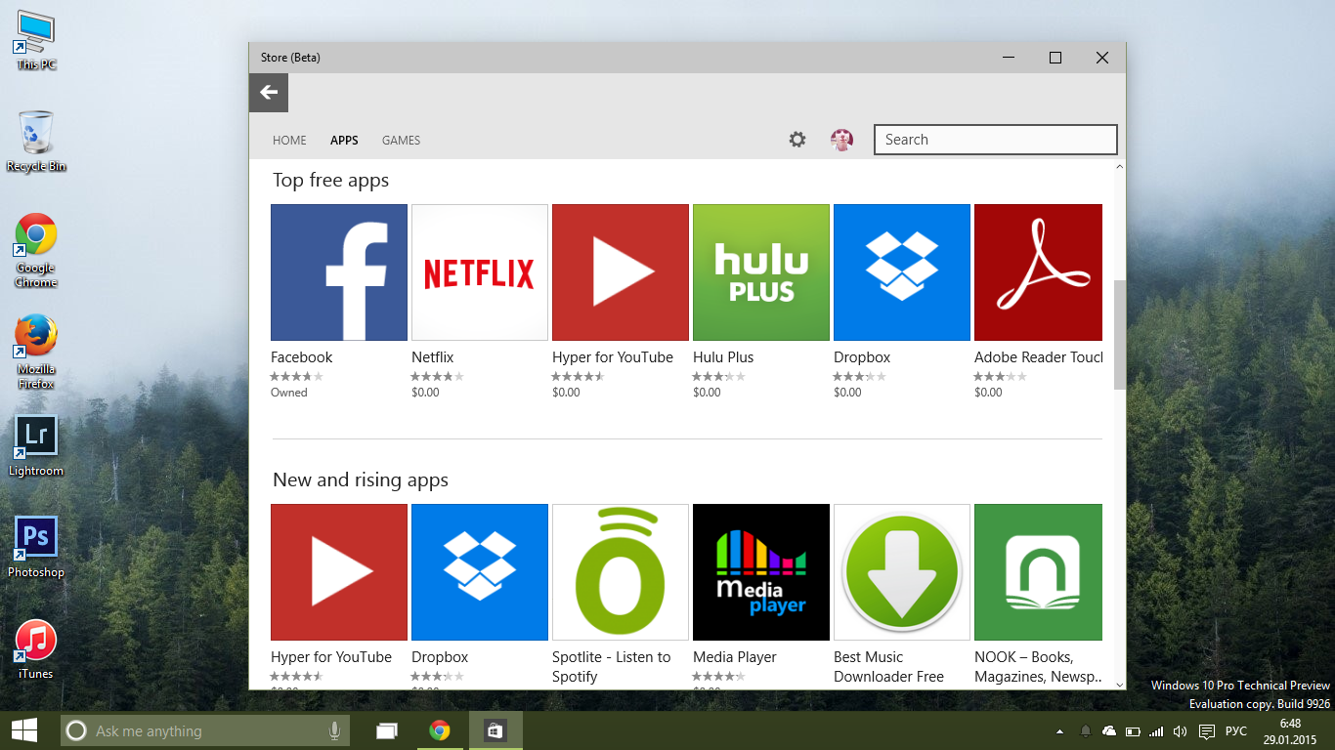Open Hyper for YouTube in New and rising apps
1335x750 pixels.
pyautogui.click(x=339, y=572)
